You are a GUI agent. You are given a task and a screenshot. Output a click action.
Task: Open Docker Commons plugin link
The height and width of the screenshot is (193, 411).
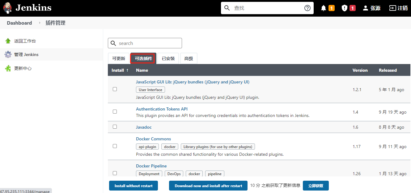tap(153, 139)
